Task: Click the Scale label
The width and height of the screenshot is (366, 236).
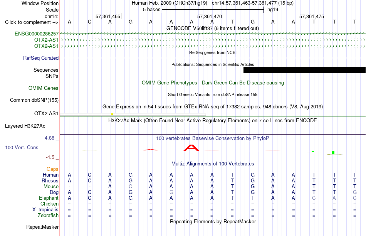Action: tap(52, 10)
